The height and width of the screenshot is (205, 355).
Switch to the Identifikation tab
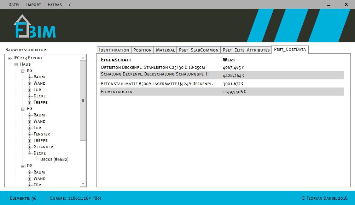click(x=114, y=50)
